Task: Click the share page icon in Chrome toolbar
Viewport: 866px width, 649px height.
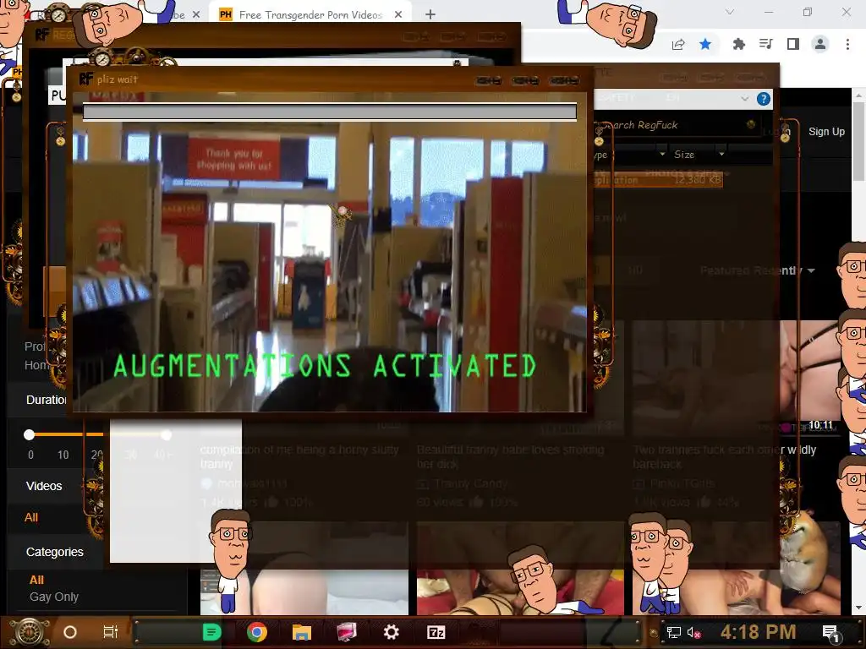Action: coord(678,45)
